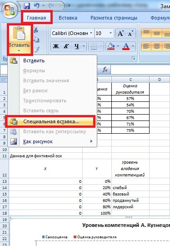Cut selection with the scissors icon
The image size is (170, 246).
[x=36, y=30]
